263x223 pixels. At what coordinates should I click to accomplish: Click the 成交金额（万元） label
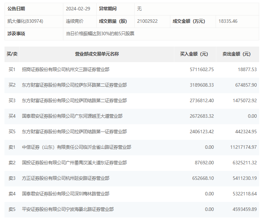point(189,21)
